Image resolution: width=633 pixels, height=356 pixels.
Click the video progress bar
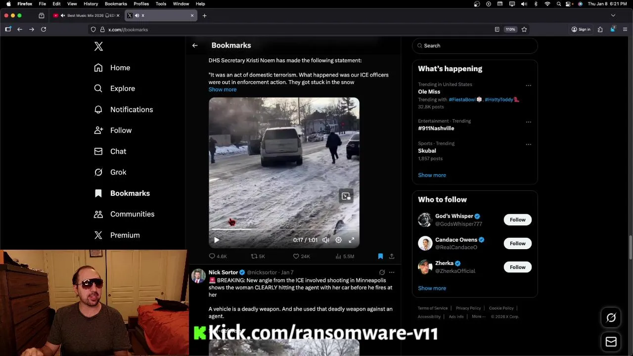284,229
